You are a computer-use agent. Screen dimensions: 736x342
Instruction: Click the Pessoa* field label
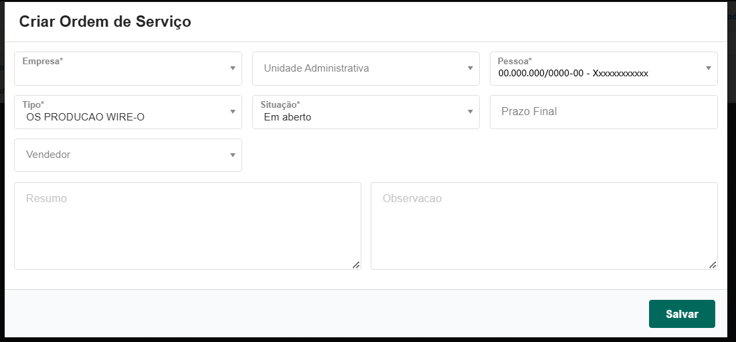515,61
